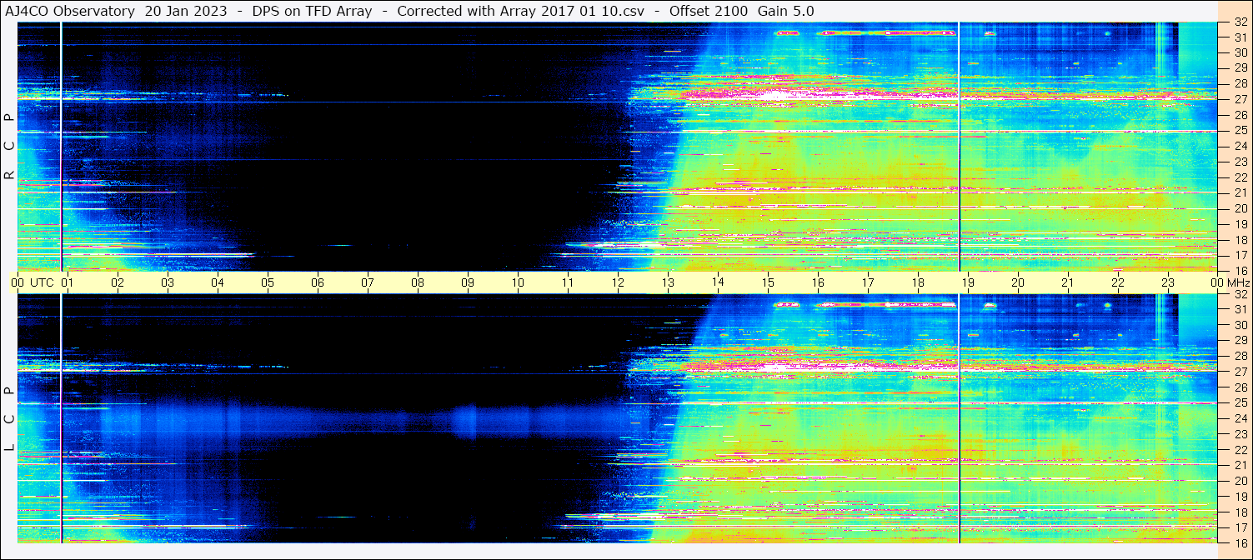The width and height of the screenshot is (1253, 560).
Task: Click the 'Gain 5.0' text
Action: pos(784,11)
